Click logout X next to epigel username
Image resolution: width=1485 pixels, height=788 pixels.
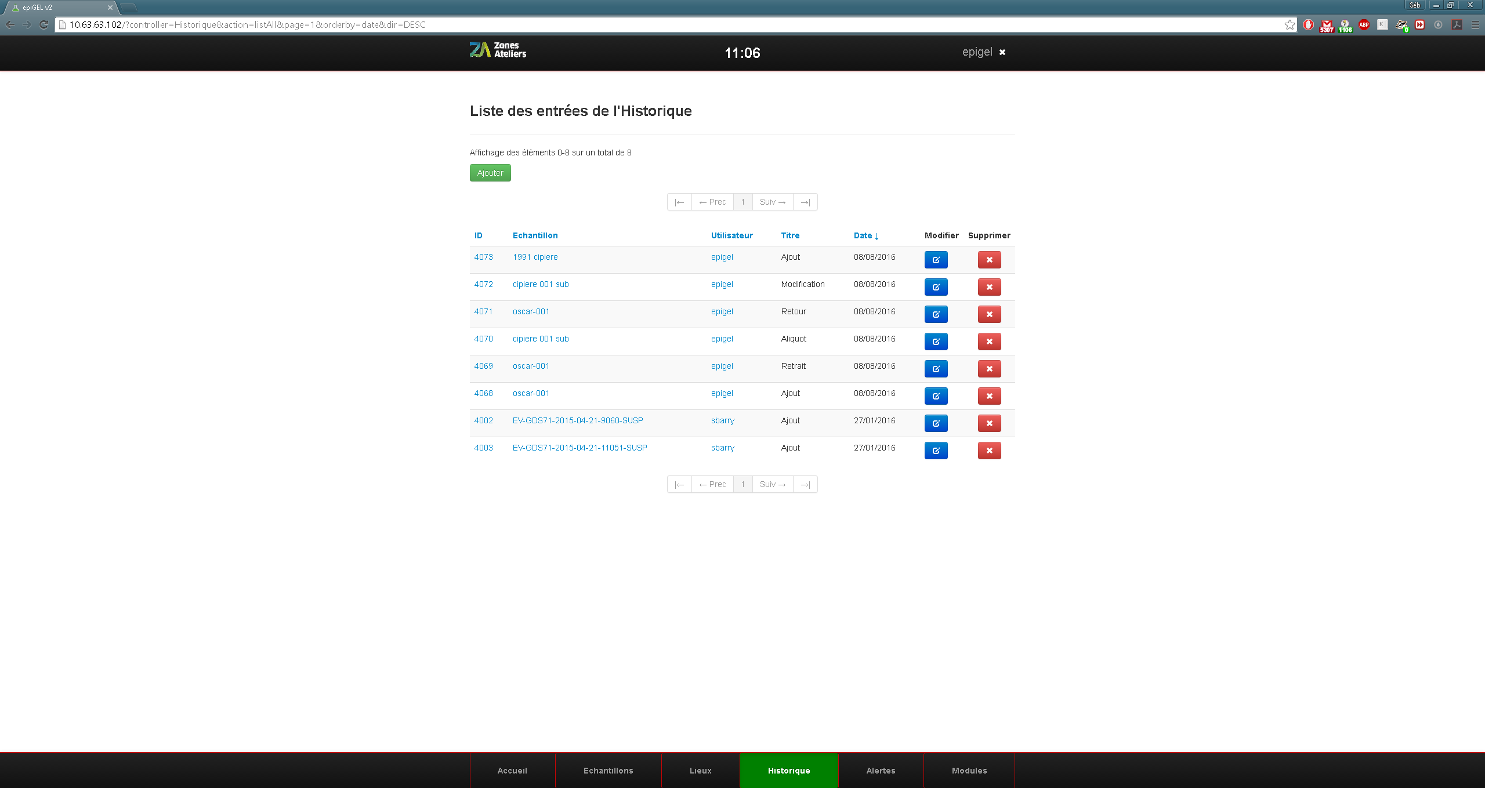tap(1002, 52)
